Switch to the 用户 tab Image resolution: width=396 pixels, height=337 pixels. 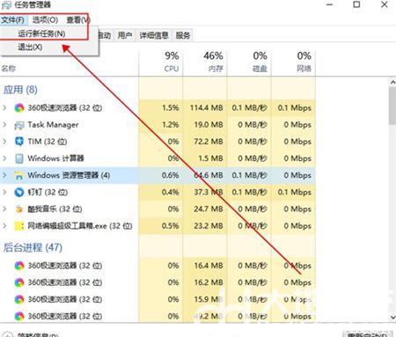point(125,35)
